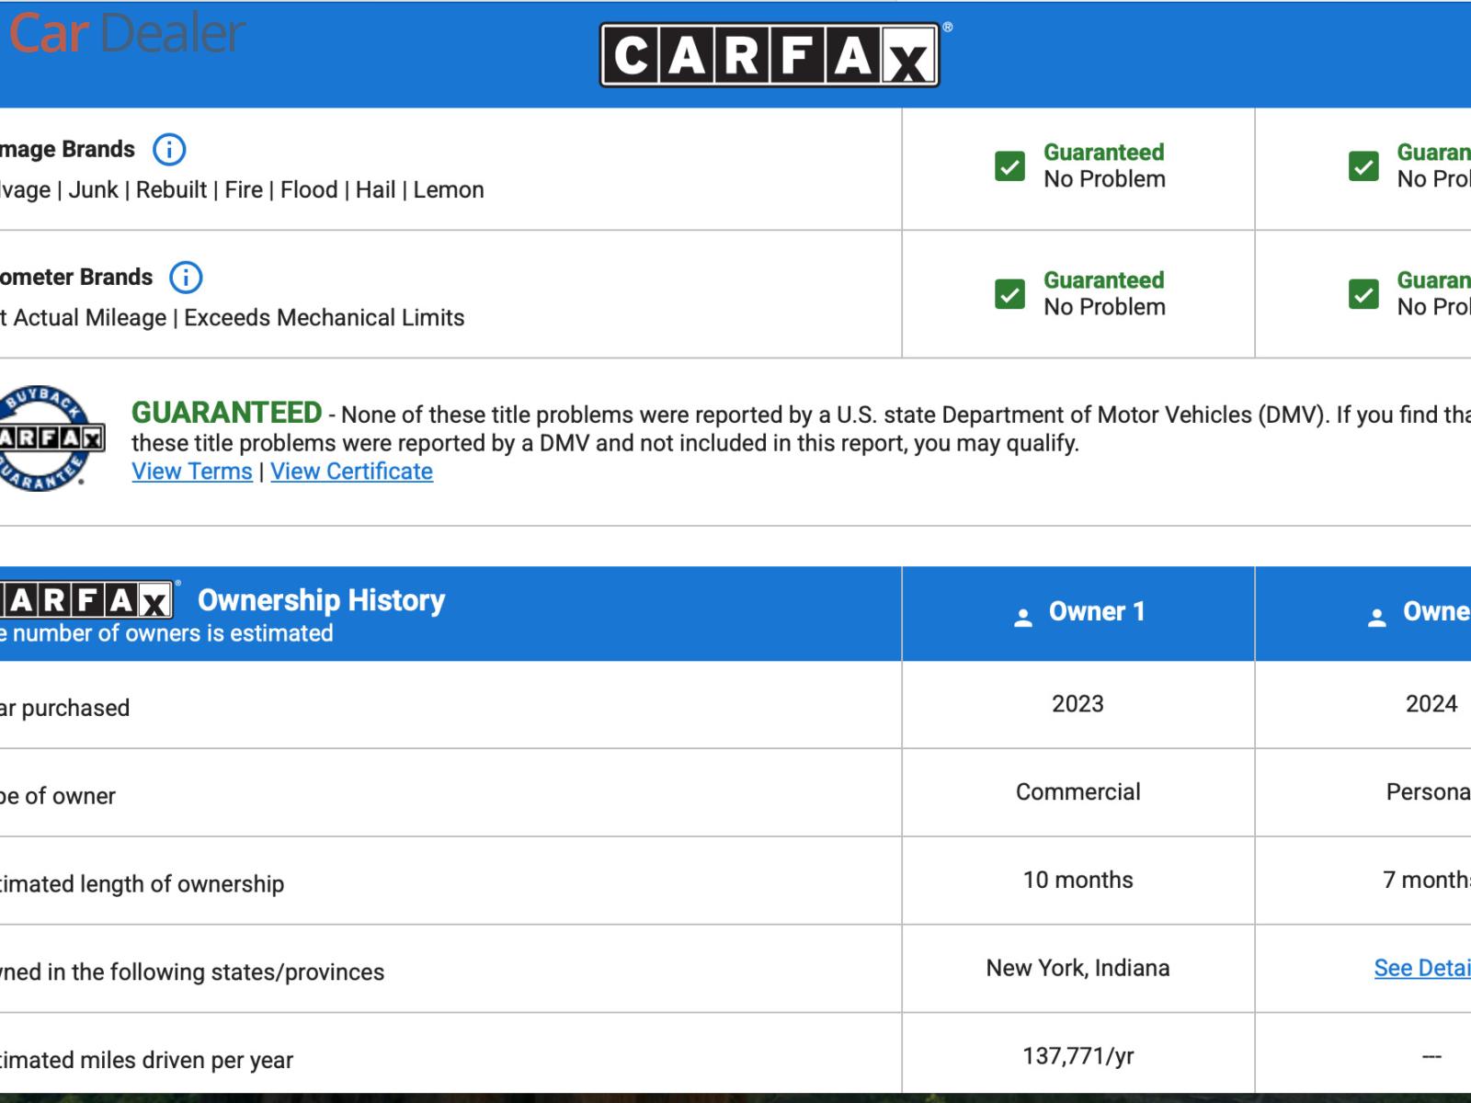Image resolution: width=1471 pixels, height=1103 pixels.
Task: Open the View Terms link
Action: pyautogui.click(x=191, y=472)
